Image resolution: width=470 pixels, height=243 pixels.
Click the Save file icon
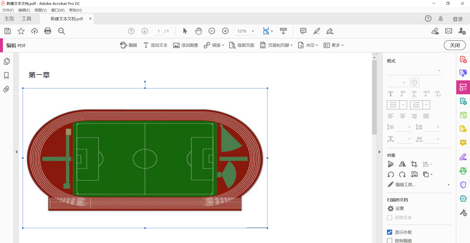point(7,31)
